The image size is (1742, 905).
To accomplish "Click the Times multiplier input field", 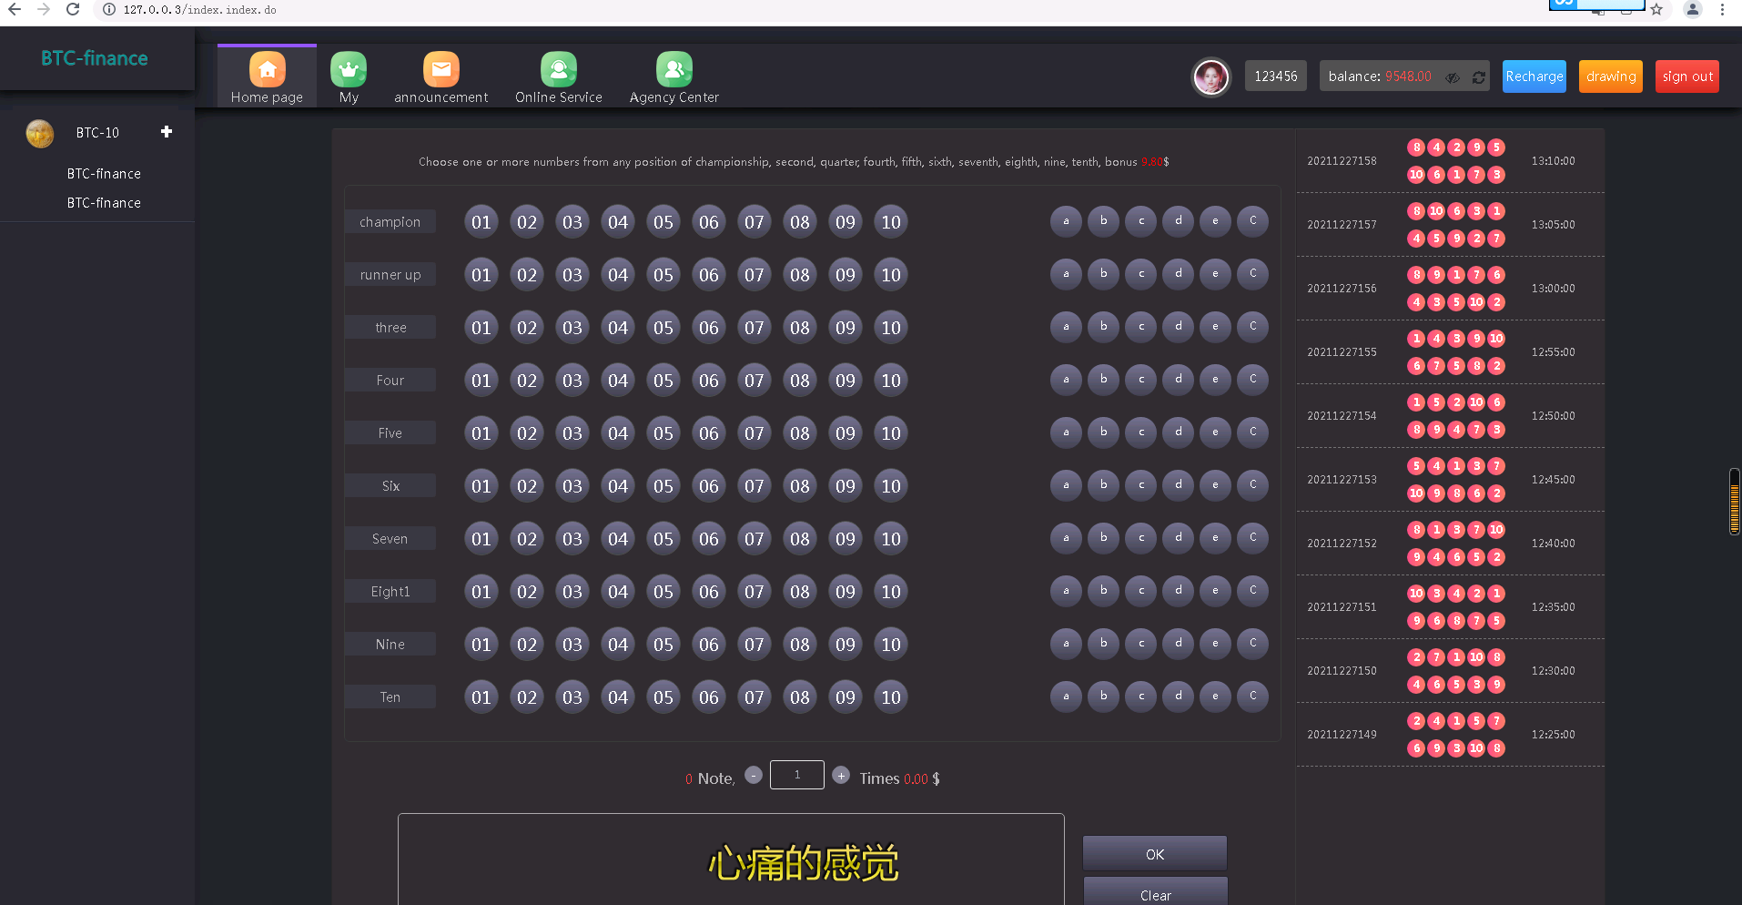I will tap(796, 775).
